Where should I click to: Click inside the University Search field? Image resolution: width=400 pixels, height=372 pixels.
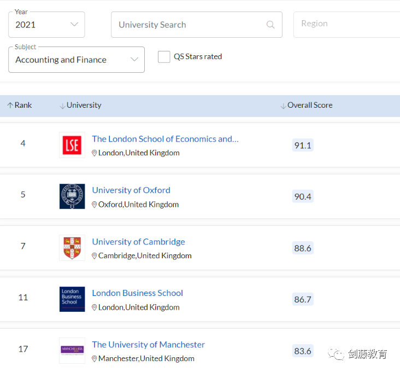click(x=197, y=25)
